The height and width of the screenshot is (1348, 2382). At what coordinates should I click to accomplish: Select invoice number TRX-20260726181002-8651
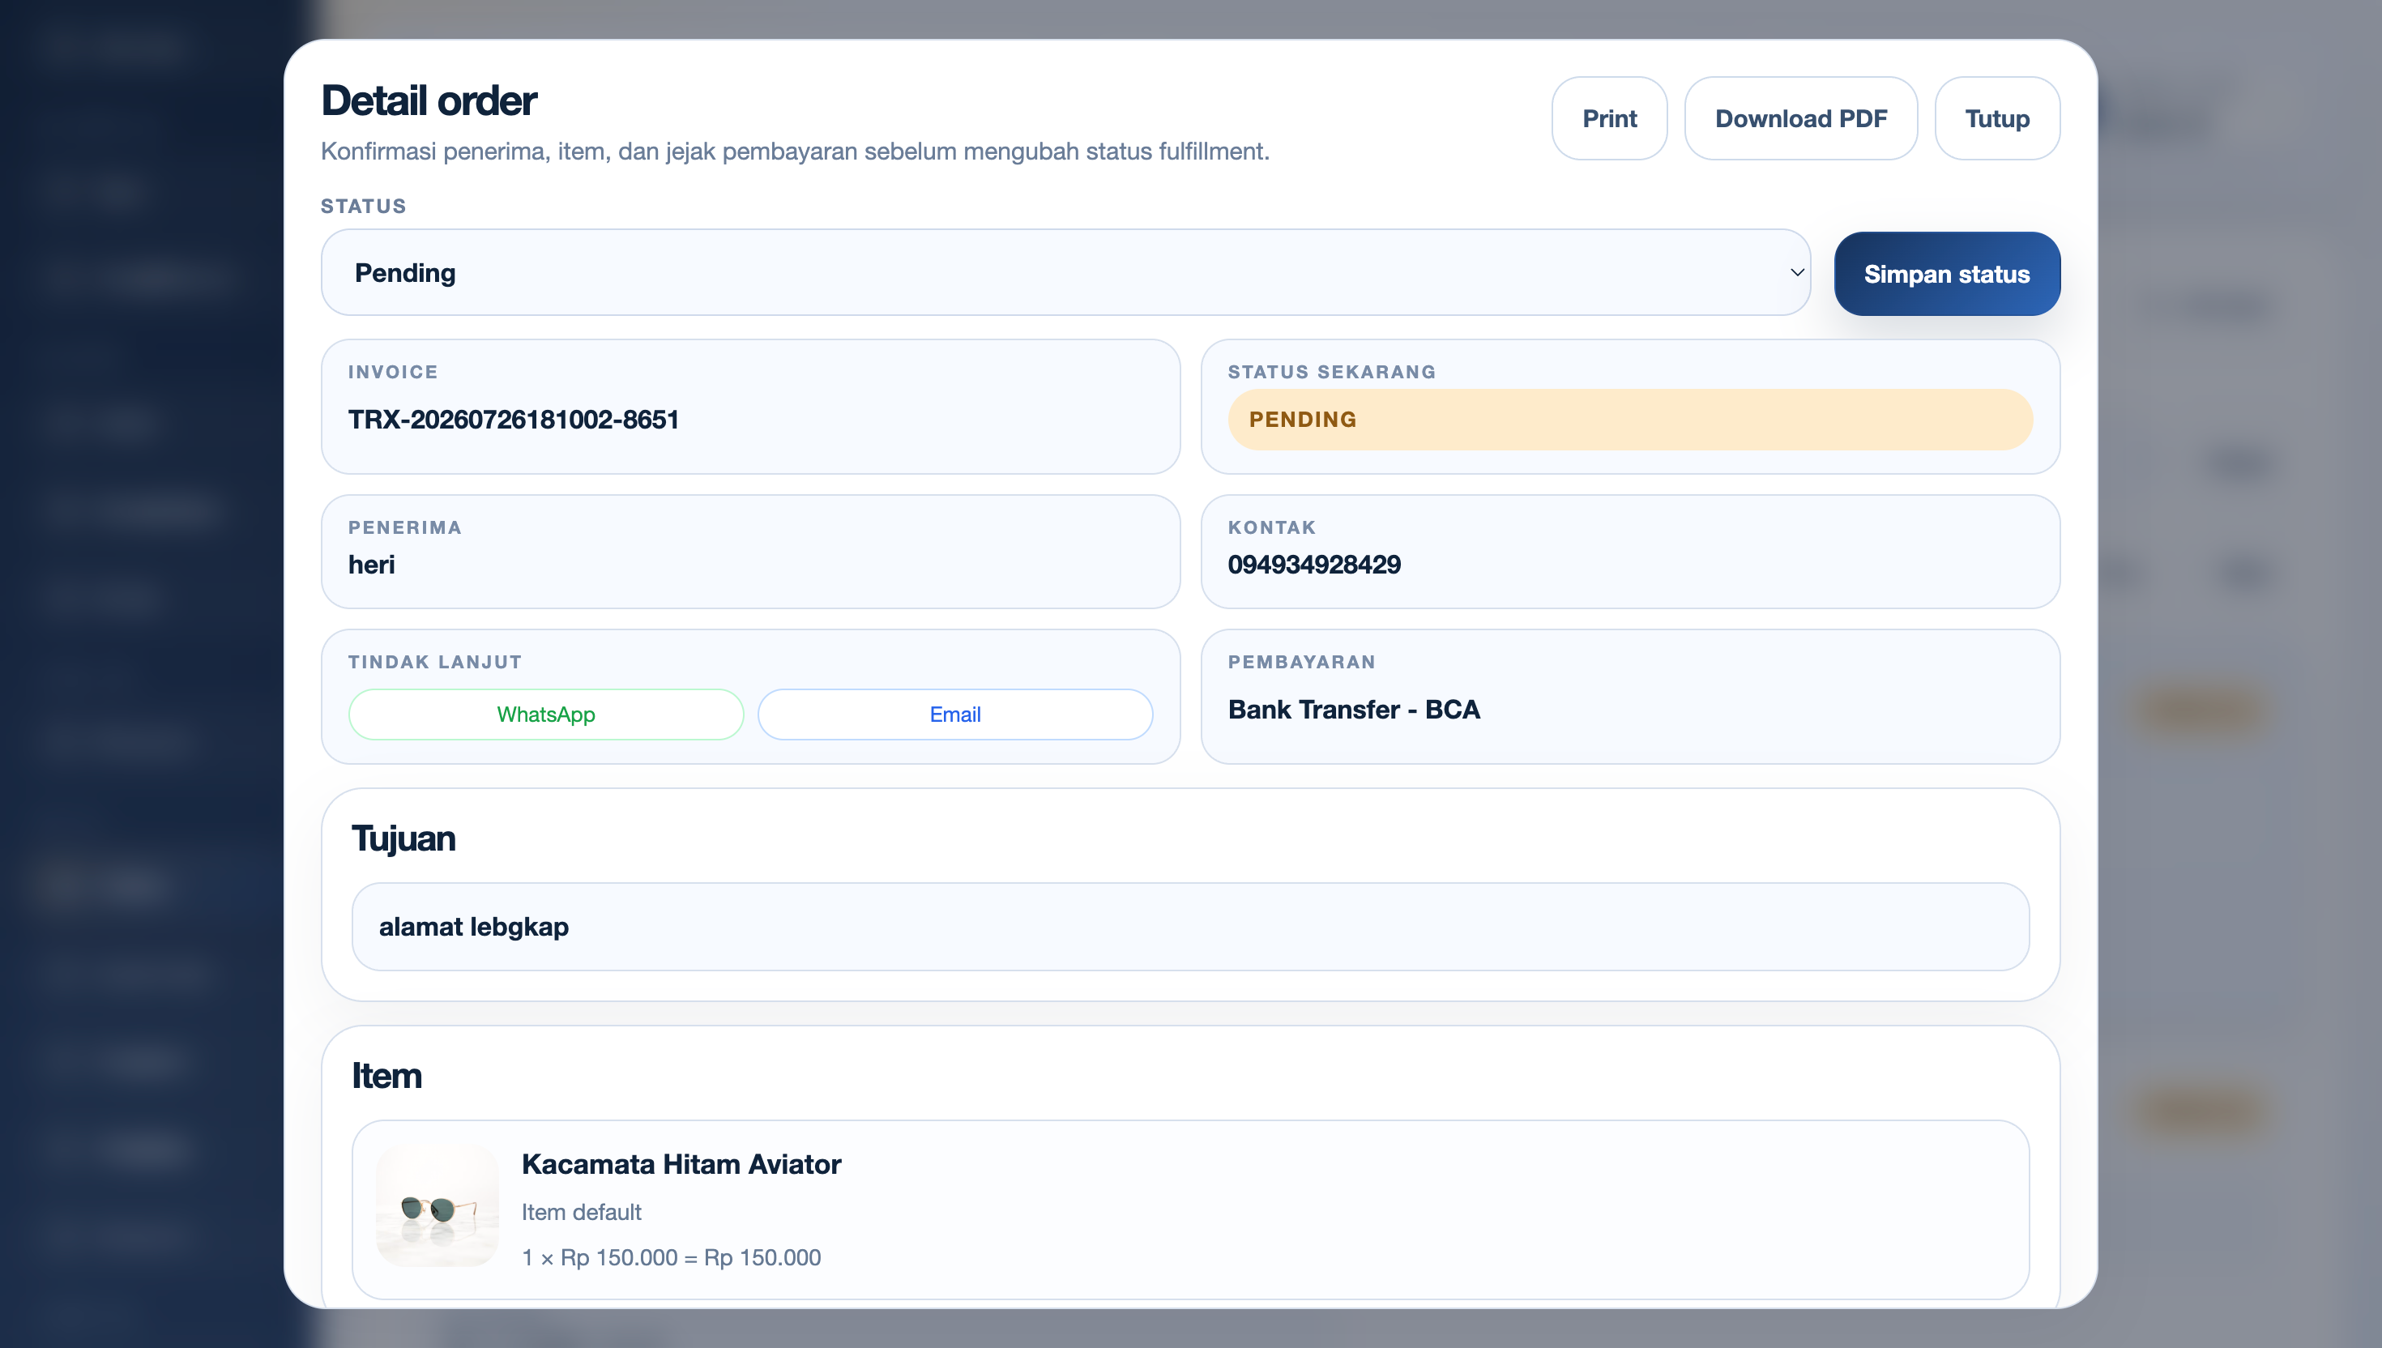[513, 420]
